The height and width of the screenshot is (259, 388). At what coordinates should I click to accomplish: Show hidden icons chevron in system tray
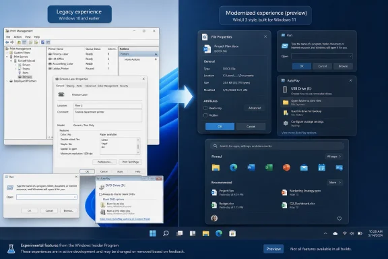tap(325, 233)
